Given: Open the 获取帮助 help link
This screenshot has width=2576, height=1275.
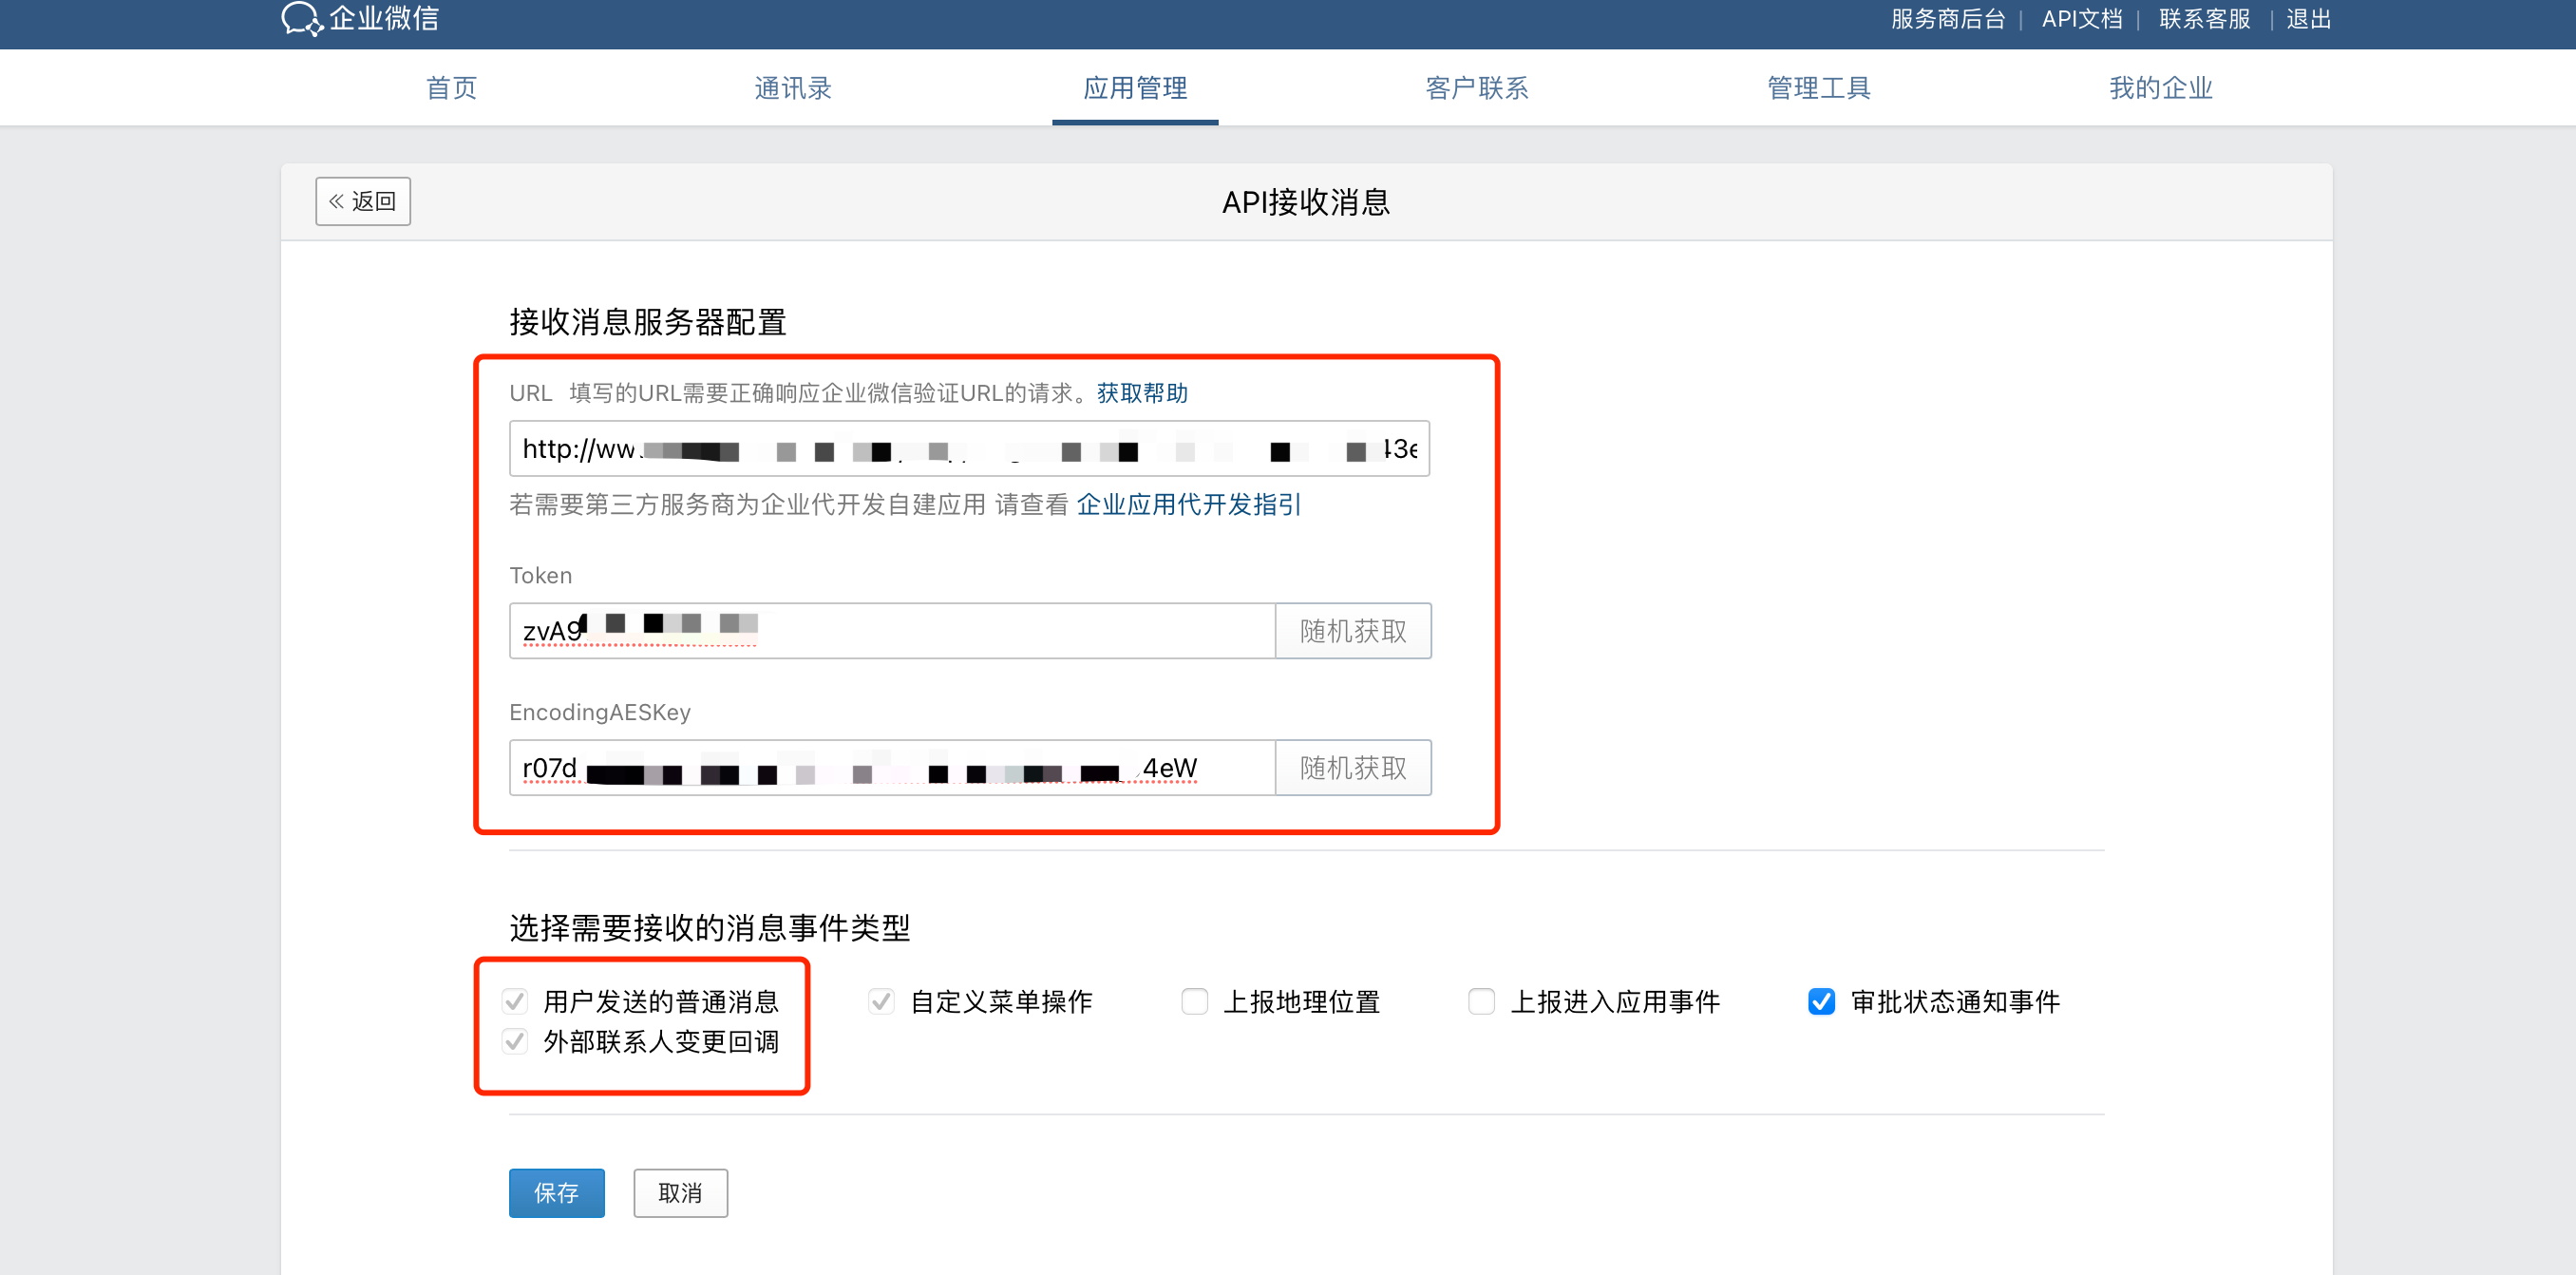Looking at the screenshot, I should (1142, 393).
